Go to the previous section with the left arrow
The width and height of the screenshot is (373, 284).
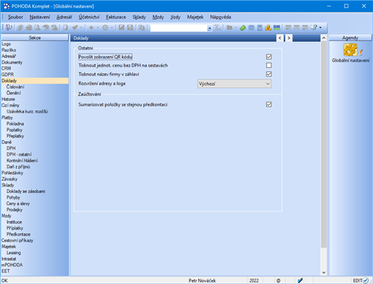[280, 38]
